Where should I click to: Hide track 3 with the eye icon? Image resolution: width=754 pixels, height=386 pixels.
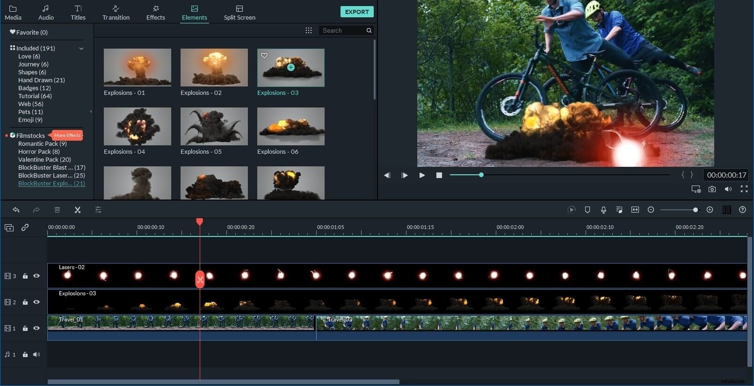click(36, 276)
